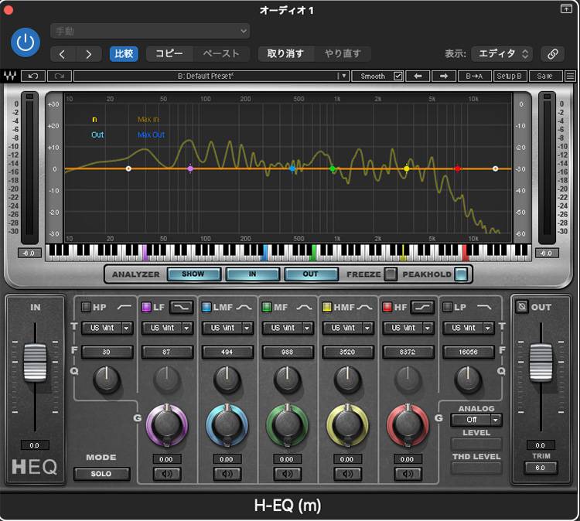Click the purple LF gain knob
Screen dimensions: 580x521
pyautogui.click(x=166, y=425)
